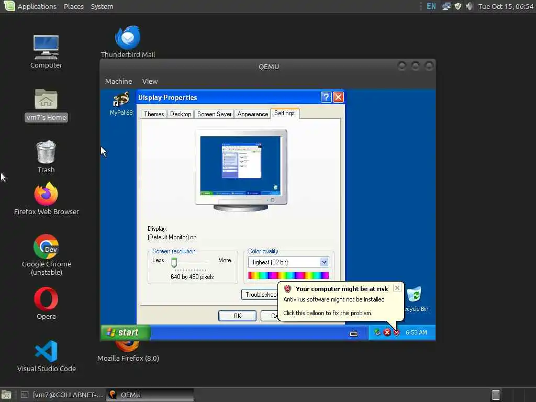Click the show desktop button in bottom panel
Image resolution: width=536 pixels, height=402 pixels.
pyautogui.click(x=6, y=395)
